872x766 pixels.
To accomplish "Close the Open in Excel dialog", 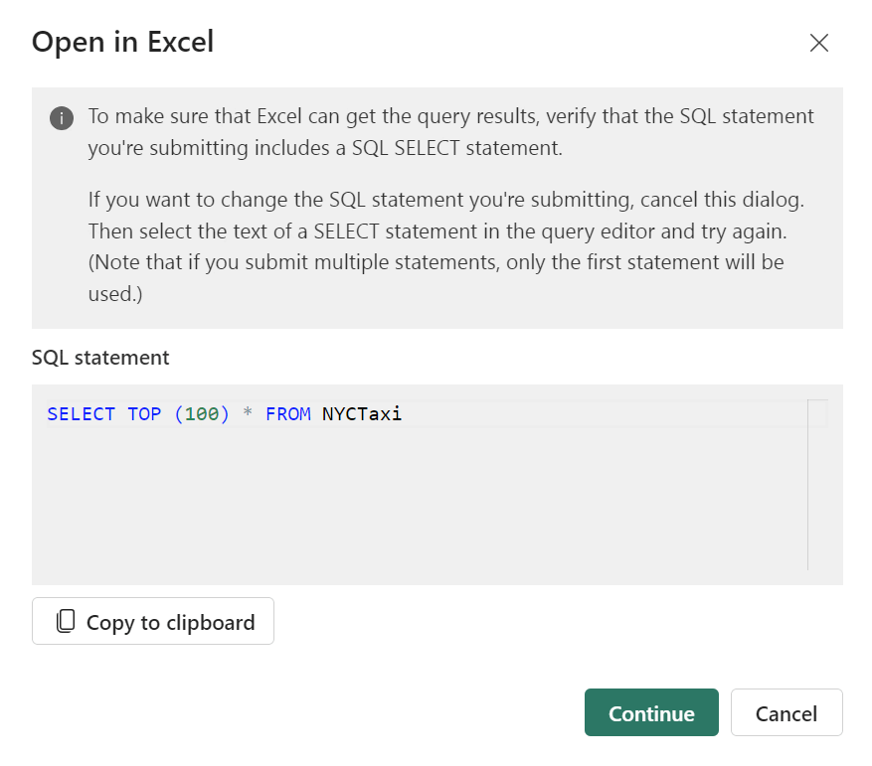I will (818, 43).
